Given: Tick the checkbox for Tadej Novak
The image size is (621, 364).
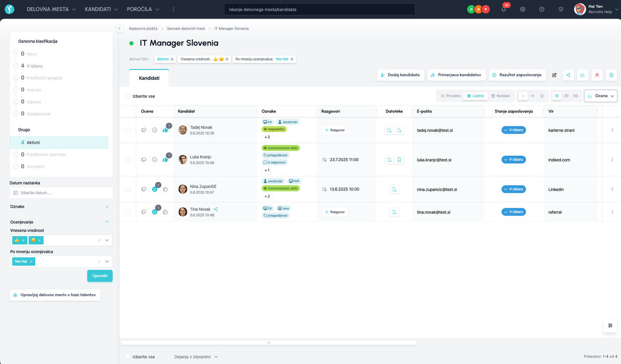Looking at the screenshot, I should (128, 130).
